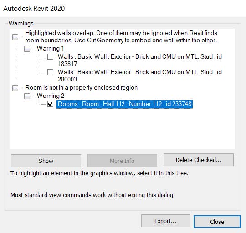246x233 pixels.
Task: Check the wall id 280003 checkbox
Action: pyautogui.click(x=51, y=72)
